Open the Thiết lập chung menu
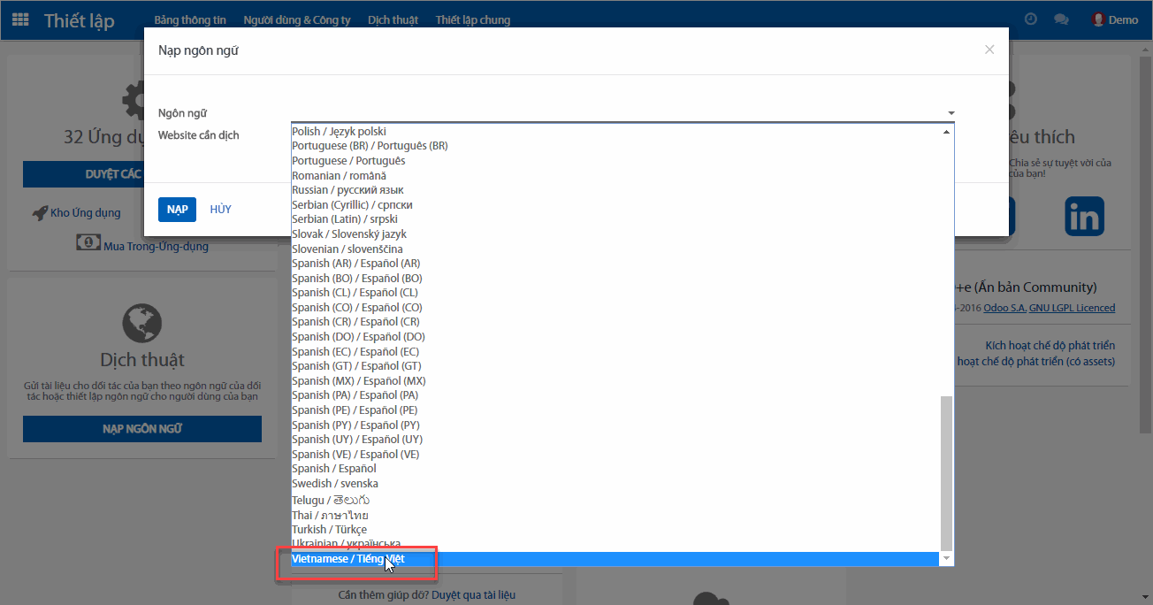The image size is (1153, 605). pos(472,19)
